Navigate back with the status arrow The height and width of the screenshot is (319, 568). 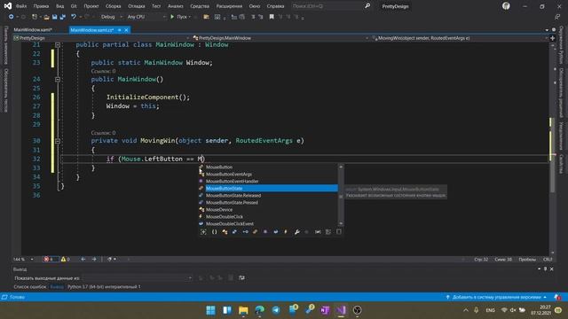[x=83, y=260]
